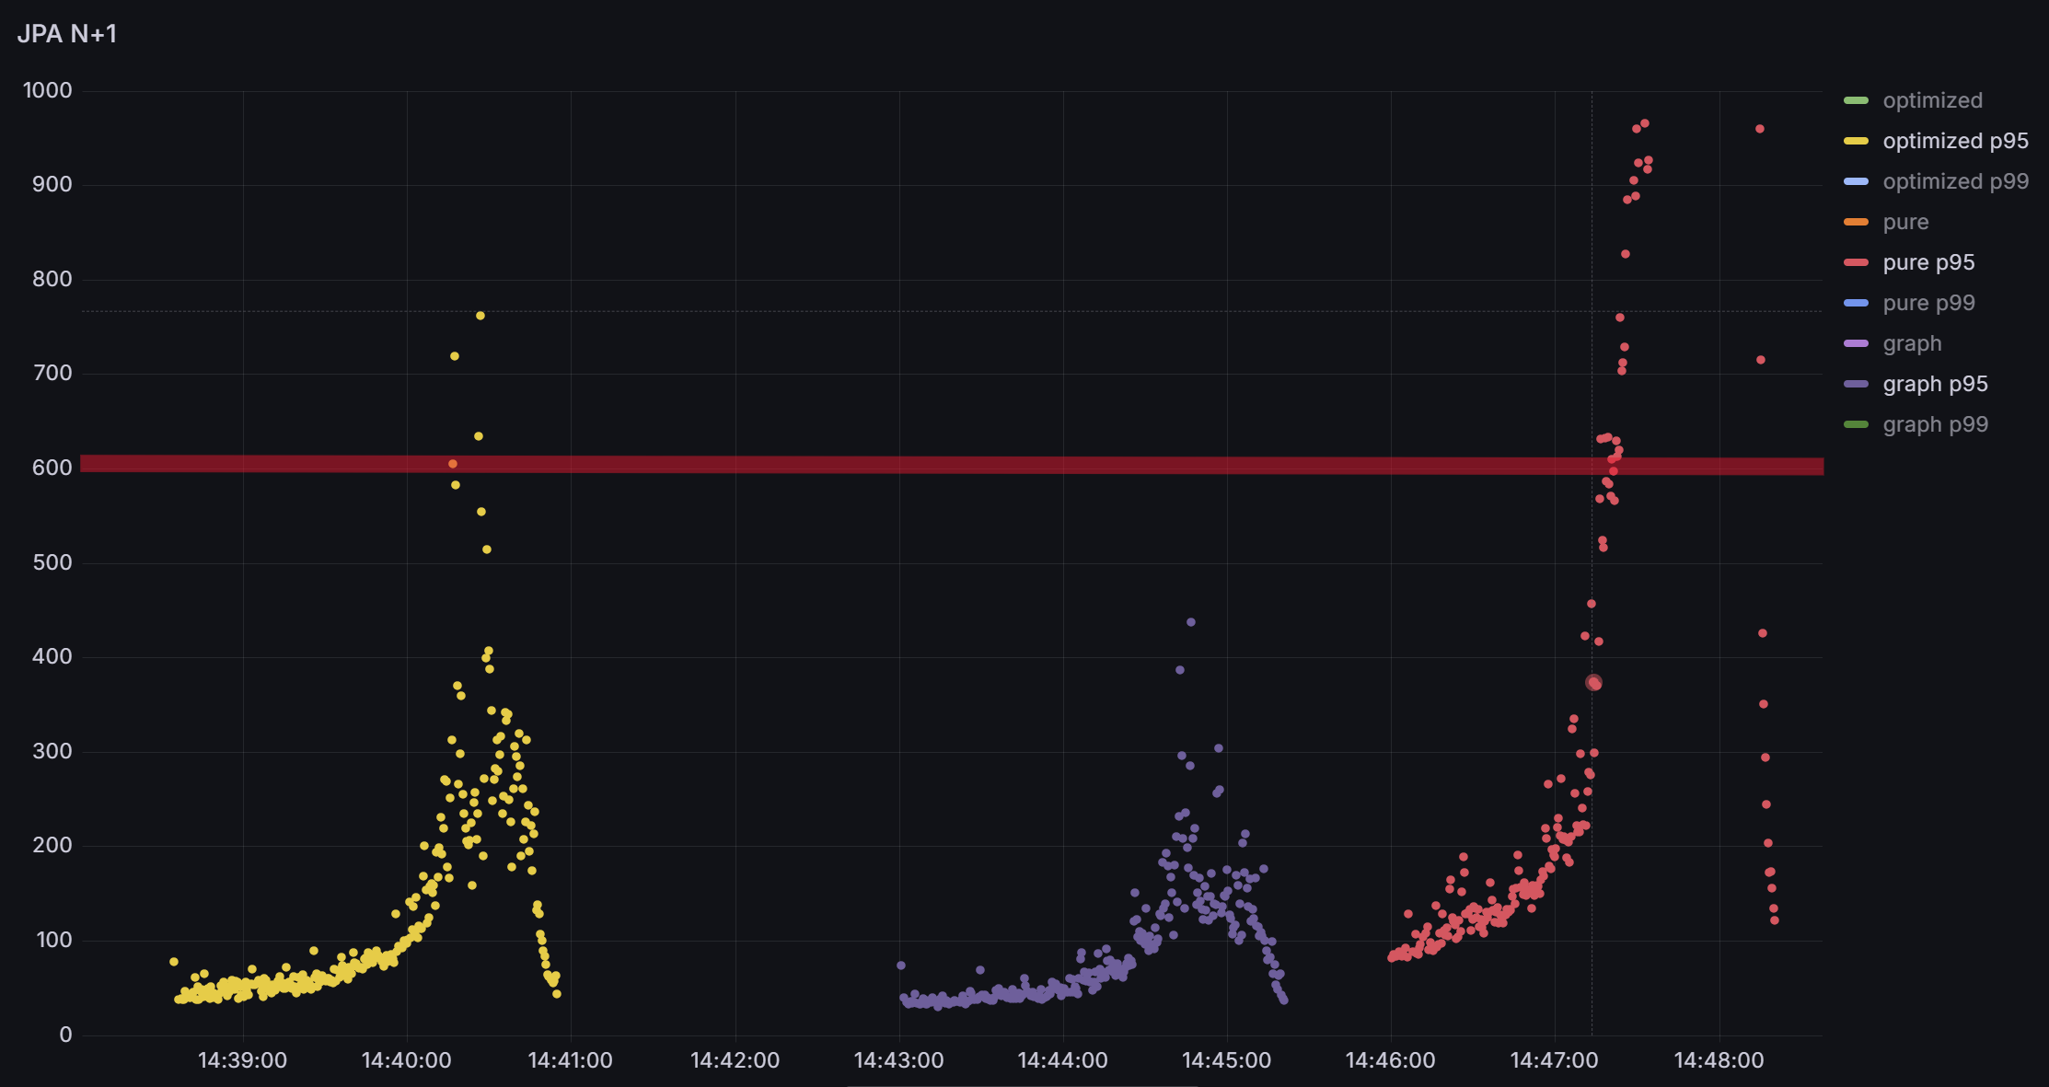Click the highlighted red data point near 14:47

(x=1594, y=683)
